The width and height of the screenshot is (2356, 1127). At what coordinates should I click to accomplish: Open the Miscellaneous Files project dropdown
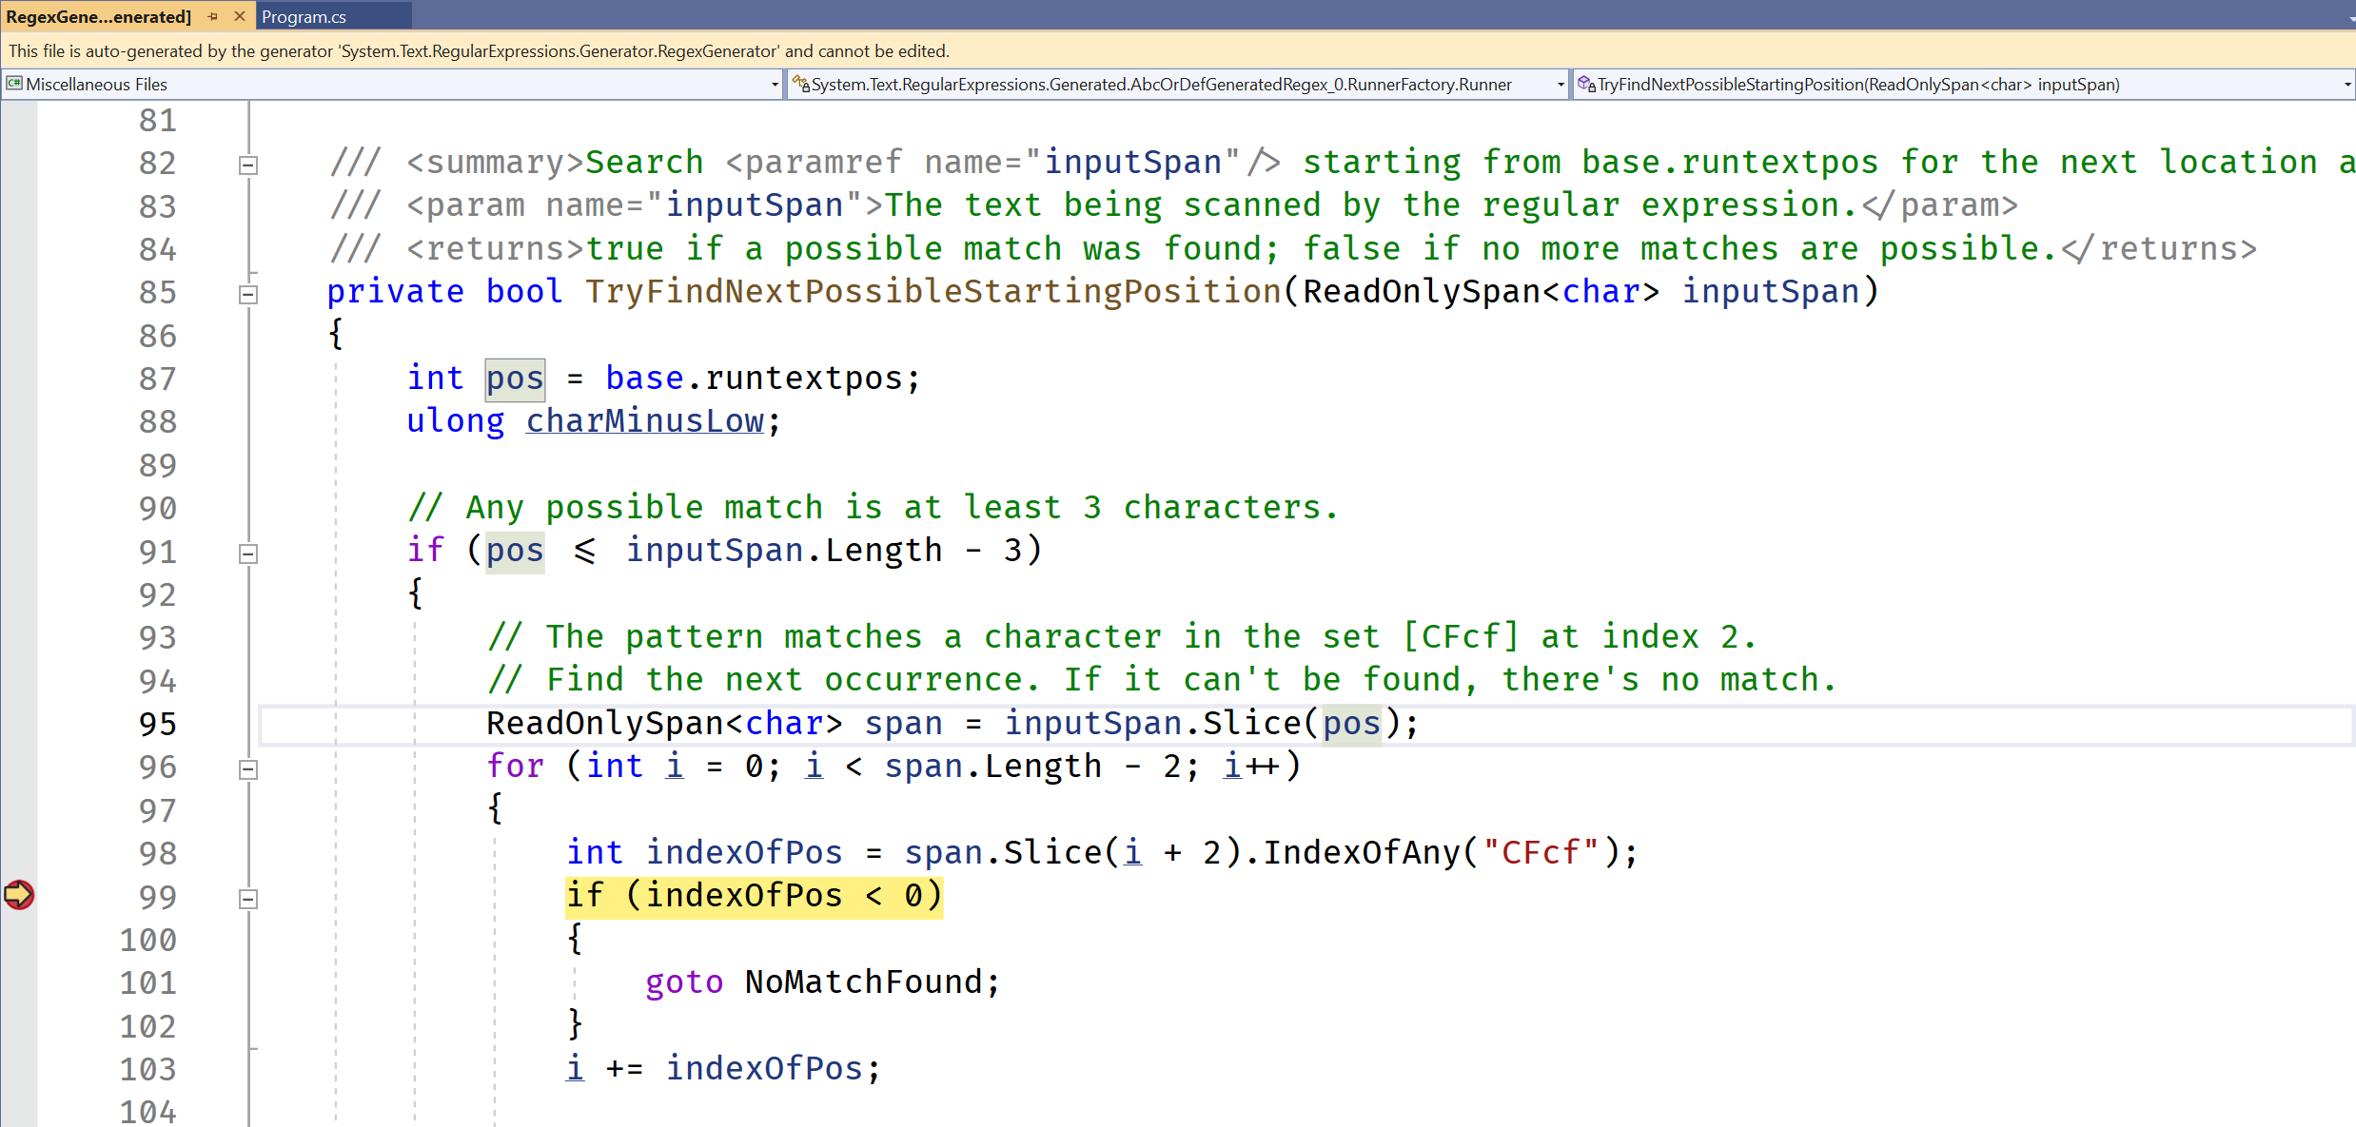point(775,85)
